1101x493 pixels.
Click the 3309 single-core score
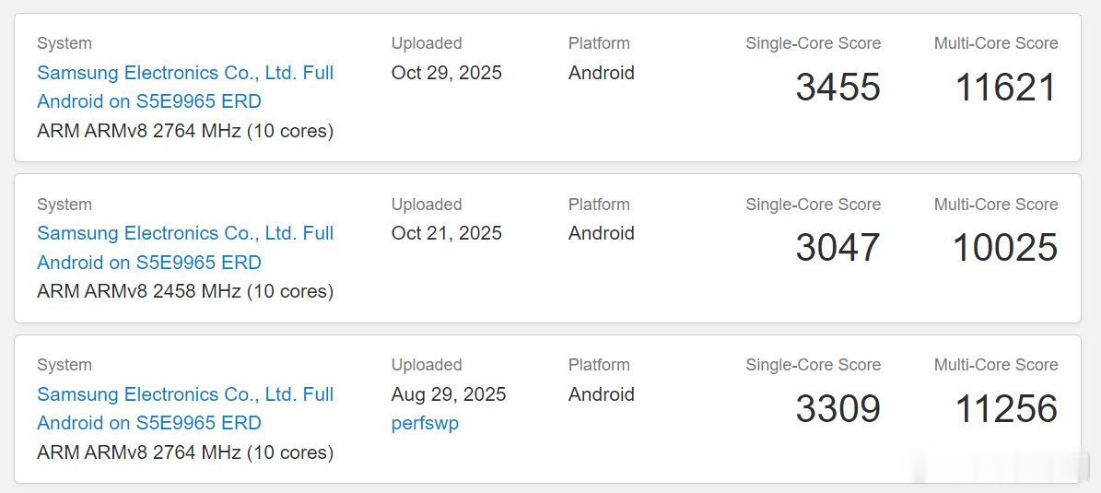837,409
